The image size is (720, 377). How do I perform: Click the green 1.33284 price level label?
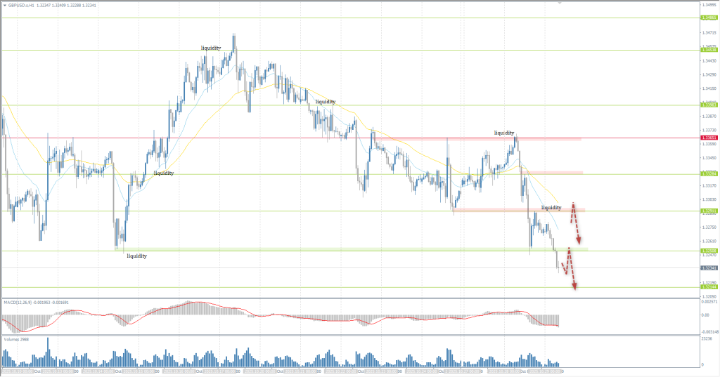tap(708, 174)
